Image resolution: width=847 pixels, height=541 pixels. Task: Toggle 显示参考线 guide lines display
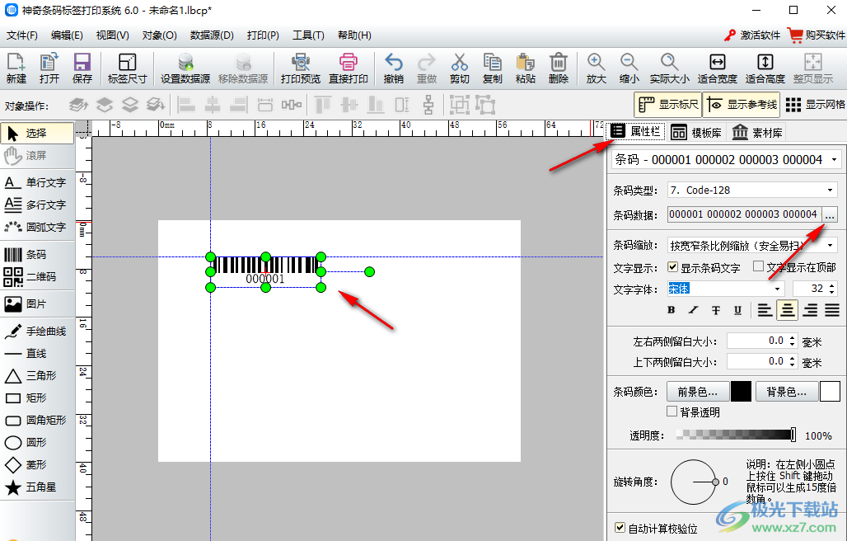(x=742, y=104)
